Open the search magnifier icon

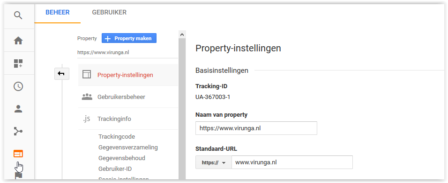coord(18,15)
